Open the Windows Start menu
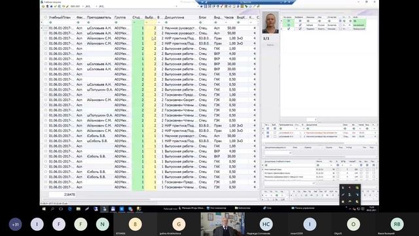This screenshot has height=236, width=419. pyautogui.click(x=44, y=208)
